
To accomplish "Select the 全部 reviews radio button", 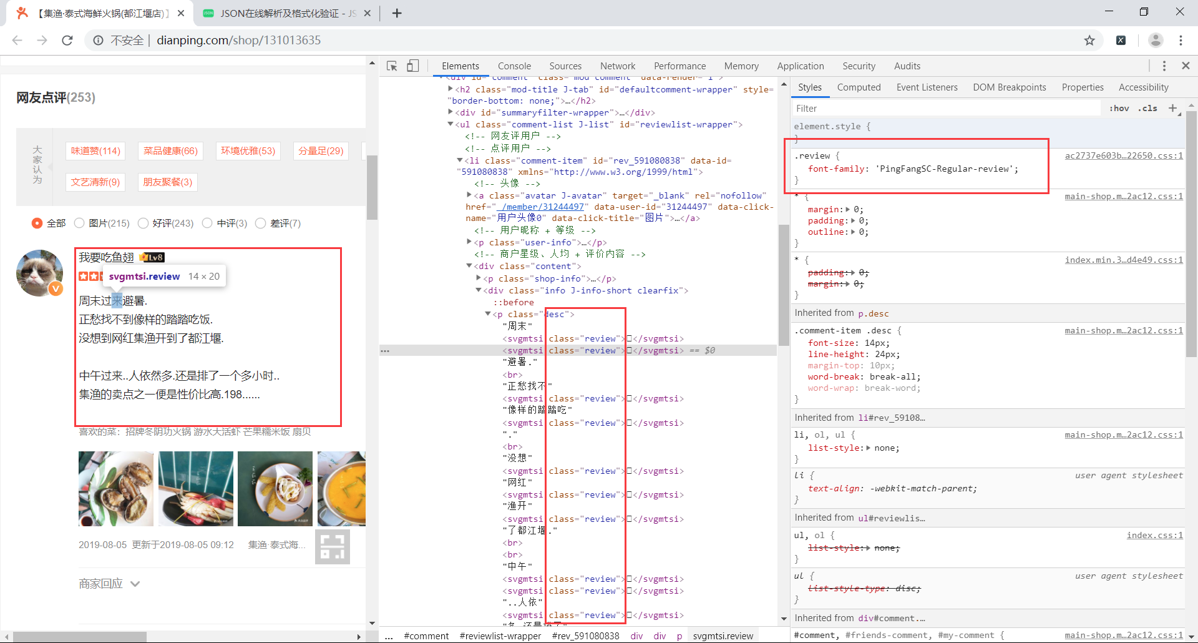I will click(37, 223).
